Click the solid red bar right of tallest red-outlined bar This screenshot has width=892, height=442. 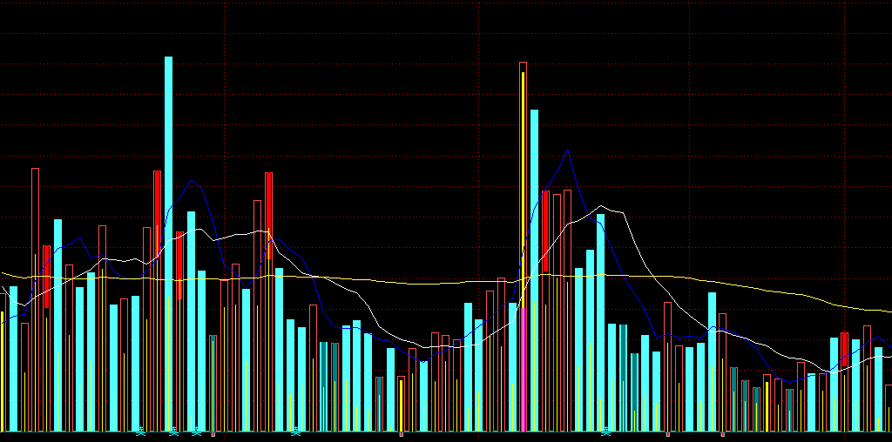point(545,226)
